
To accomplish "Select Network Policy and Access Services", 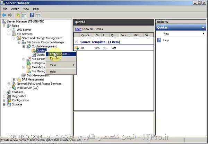I will pyautogui.click(x=39, y=84).
